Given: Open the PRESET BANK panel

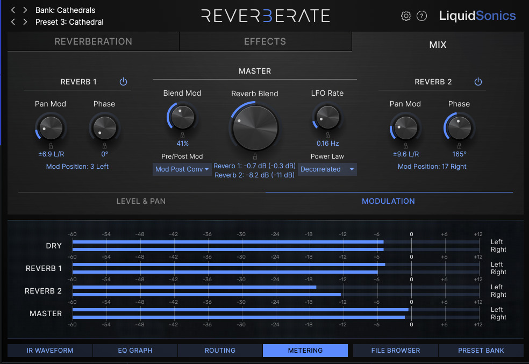Looking at the screenshot, I should point(481,351).
